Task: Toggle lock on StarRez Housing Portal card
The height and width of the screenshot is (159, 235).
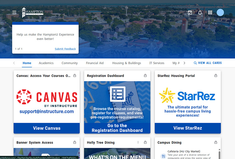Action: [216, 76]
